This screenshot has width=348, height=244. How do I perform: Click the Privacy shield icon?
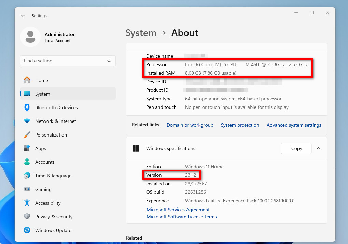[x=27, y=216]
